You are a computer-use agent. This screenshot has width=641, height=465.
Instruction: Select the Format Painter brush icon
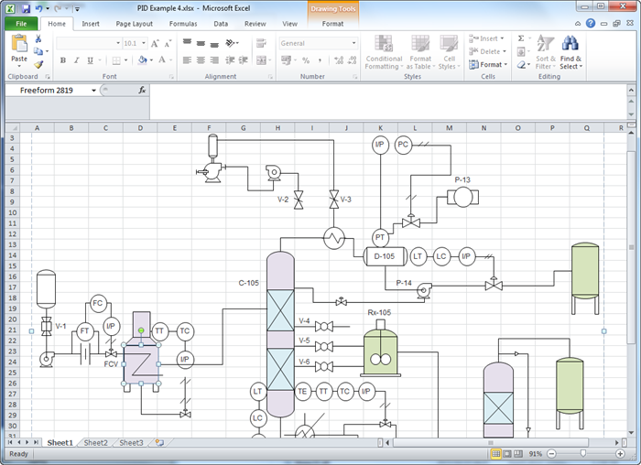coord(38,64)
